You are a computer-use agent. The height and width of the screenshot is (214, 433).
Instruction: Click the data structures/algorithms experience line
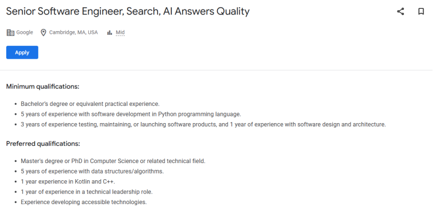(92, 171)
